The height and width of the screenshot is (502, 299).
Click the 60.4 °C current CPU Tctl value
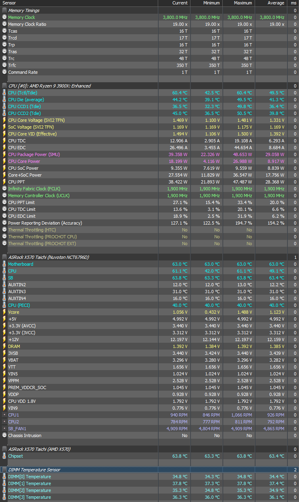coord(180,93)
